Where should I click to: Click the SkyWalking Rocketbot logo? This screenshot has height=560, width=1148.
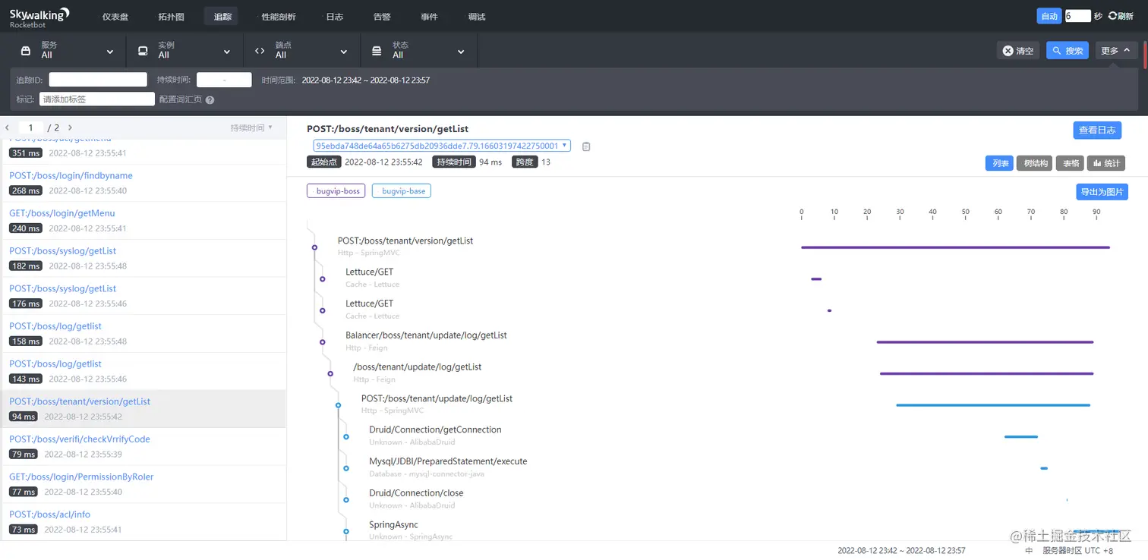39,17
